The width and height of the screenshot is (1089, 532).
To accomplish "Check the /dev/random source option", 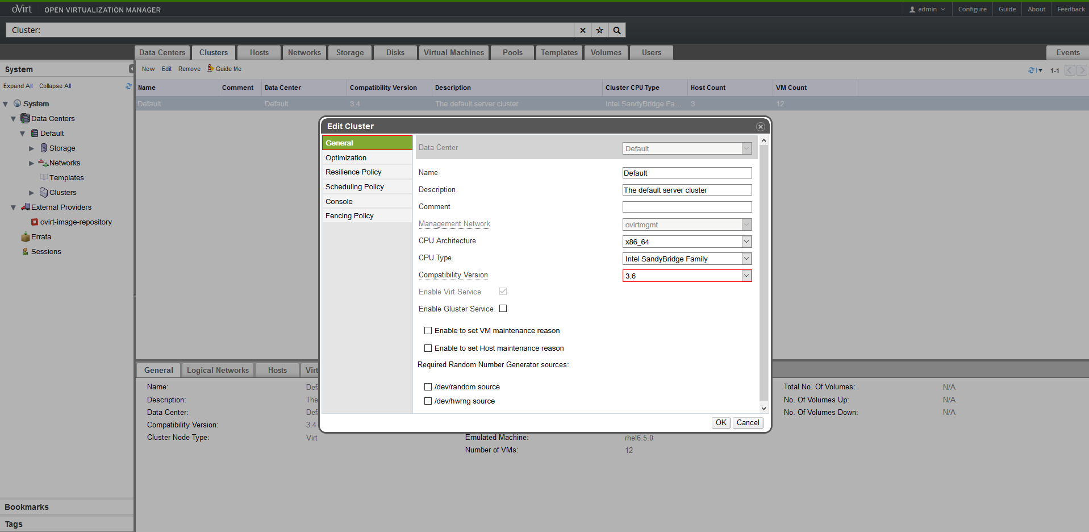I will pos(428,387).
